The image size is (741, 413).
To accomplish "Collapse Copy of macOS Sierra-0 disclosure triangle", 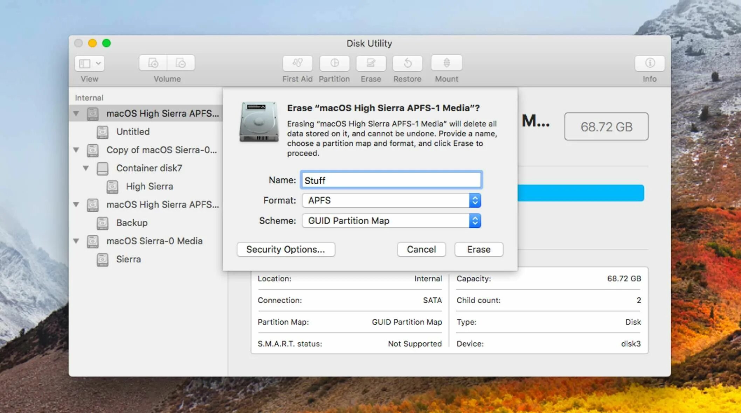I will [x=76, y=150].
